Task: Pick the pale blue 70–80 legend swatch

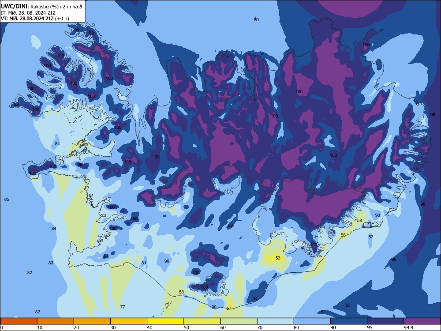Action: 275,321
